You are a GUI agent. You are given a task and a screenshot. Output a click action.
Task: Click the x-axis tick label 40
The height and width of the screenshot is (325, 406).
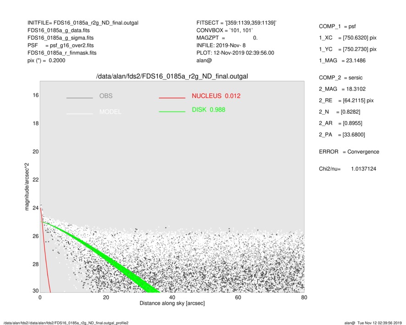click(x=172, y=297)
